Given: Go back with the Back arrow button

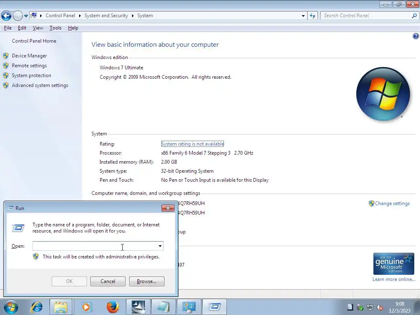Looking at the screenshot, I should (6, 16).
